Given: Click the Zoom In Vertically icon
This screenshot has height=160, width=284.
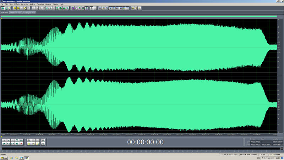Looking at the screenshot, I should [x=43, y=140].
